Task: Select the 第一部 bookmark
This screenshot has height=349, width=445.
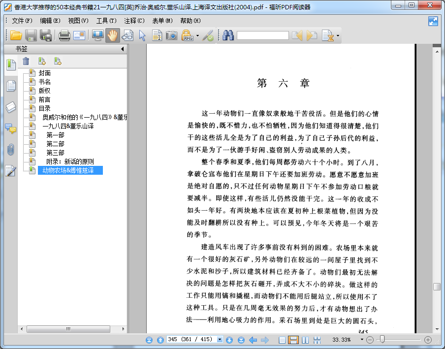Action: click(55, 135)
